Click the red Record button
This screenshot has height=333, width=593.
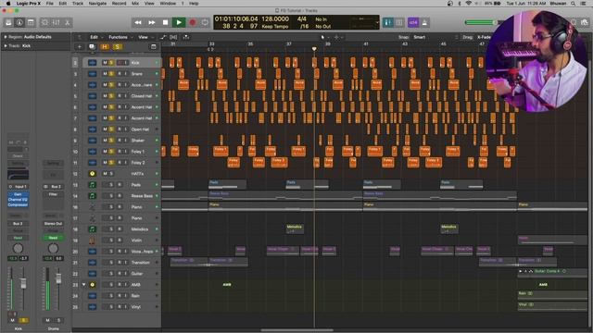click(193, 22)
